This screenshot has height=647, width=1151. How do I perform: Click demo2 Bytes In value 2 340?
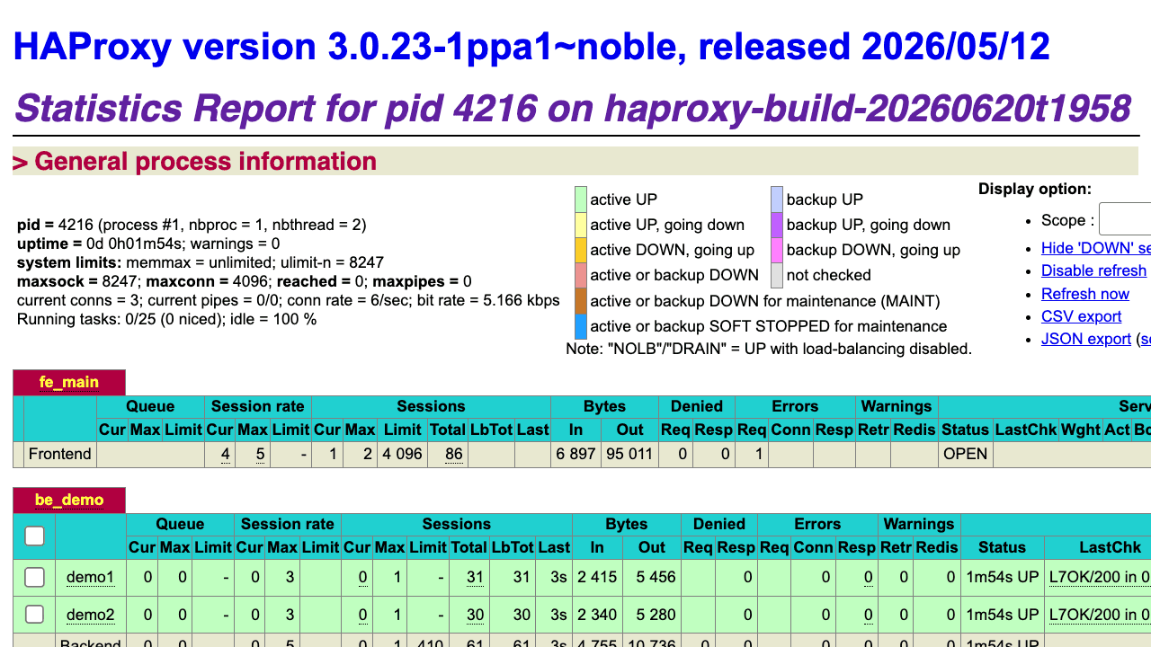[598, 615]
